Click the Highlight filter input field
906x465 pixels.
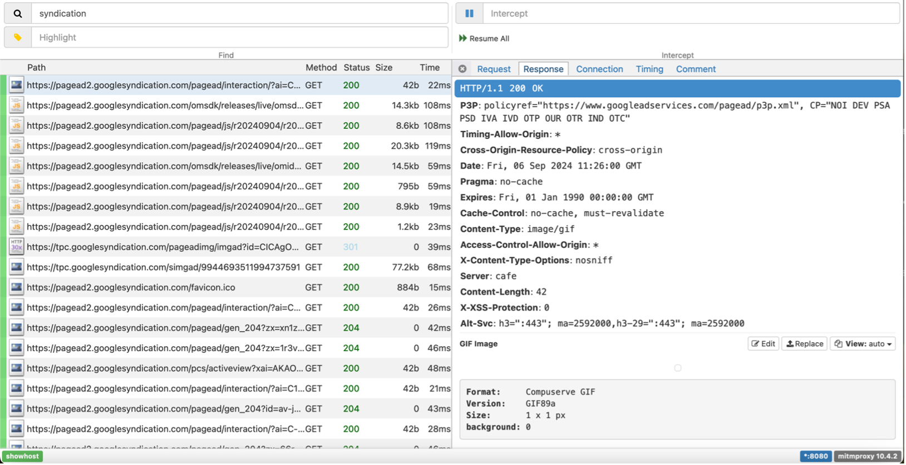coord(239,37)
